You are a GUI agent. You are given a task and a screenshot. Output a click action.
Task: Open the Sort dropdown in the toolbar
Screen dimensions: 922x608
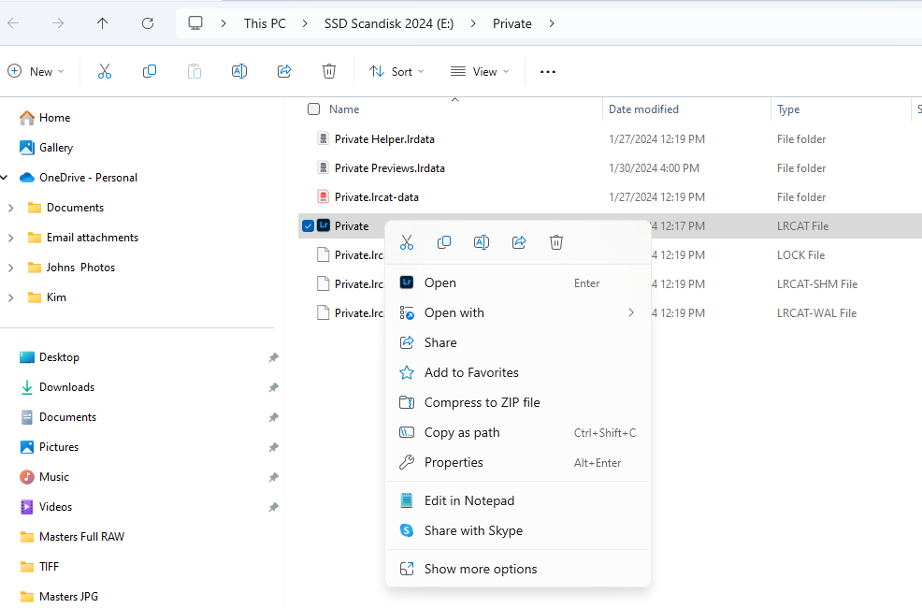point(396,71)
